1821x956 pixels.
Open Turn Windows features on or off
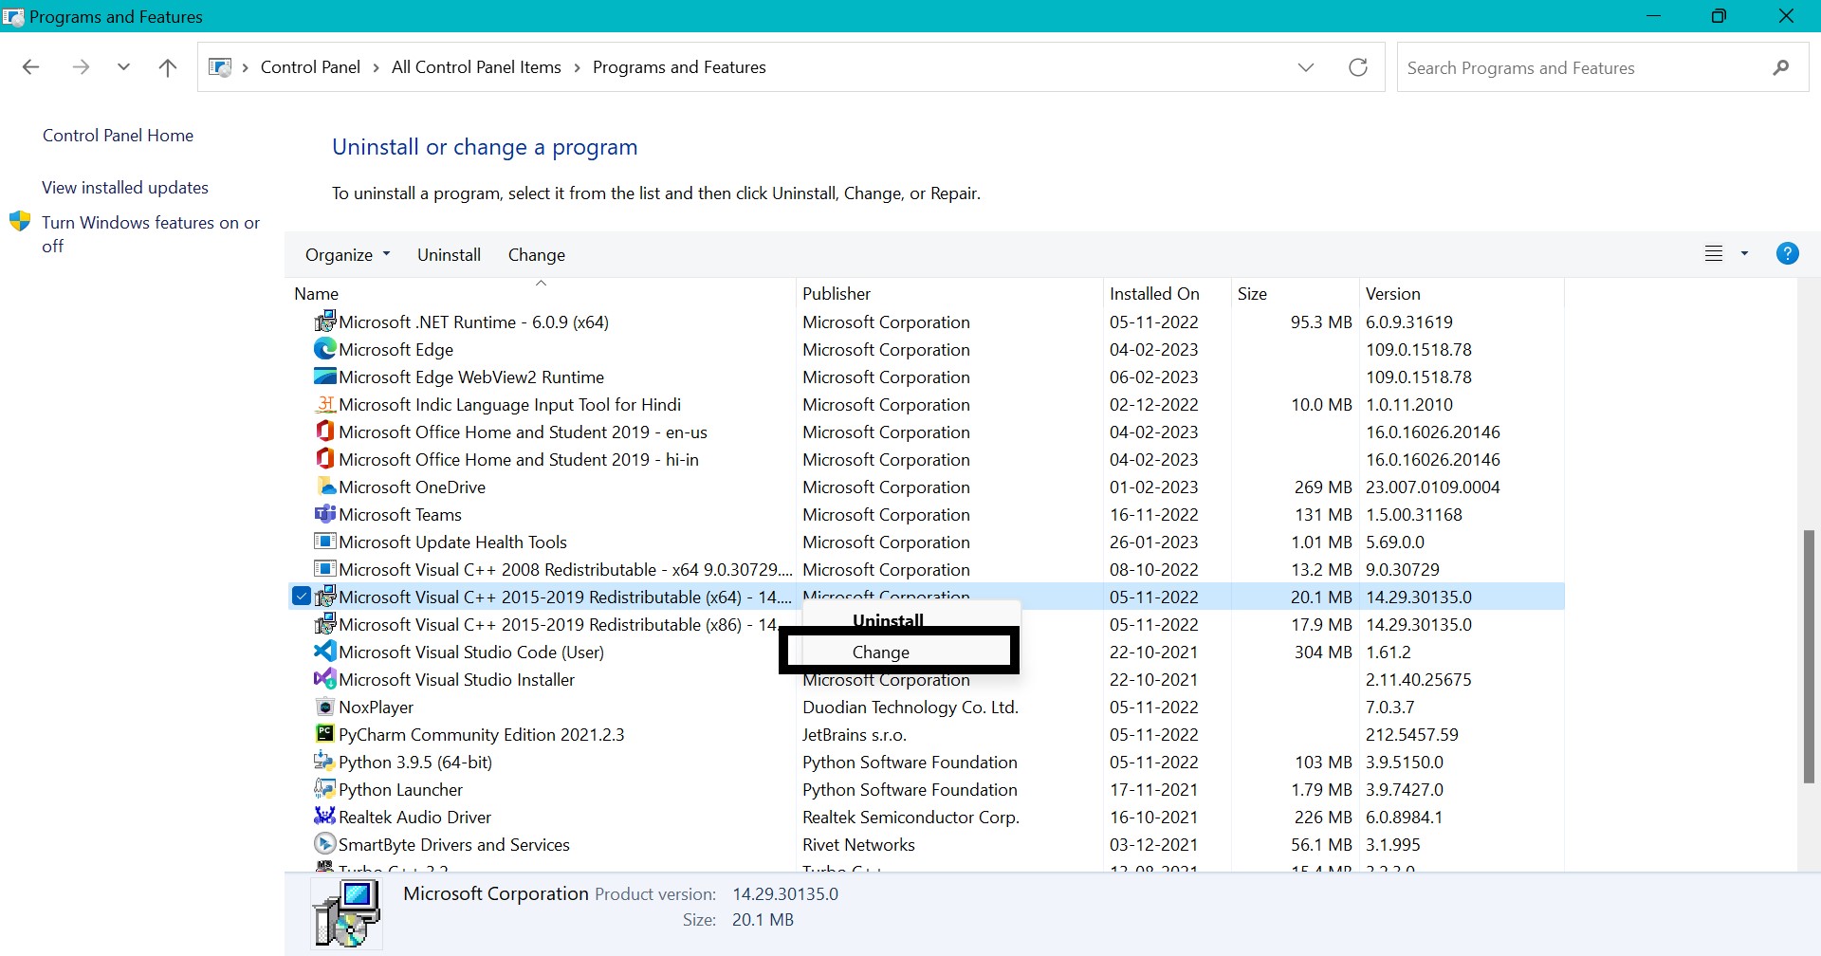coord(151,233)
